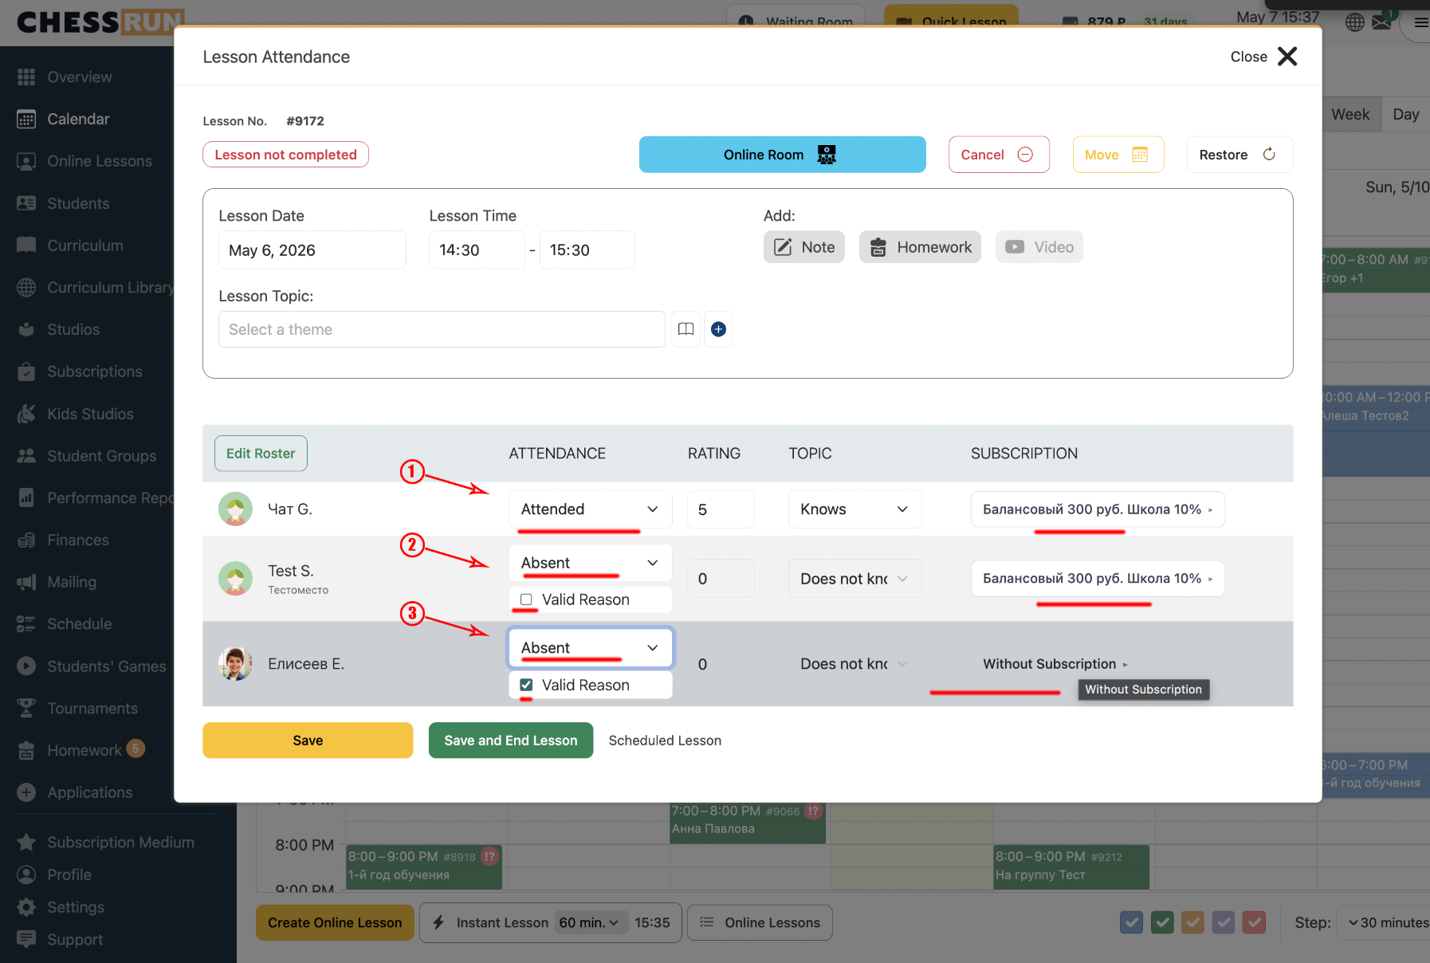Open the Curriculum book icon
Screen dimensions: 1430x963
pyautogui.click(x=26, y=246)
